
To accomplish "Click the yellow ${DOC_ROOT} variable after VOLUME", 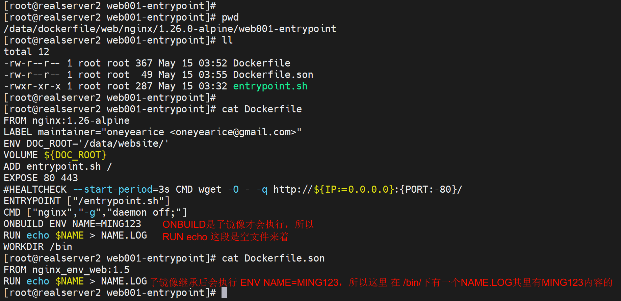I will point(75,155).
